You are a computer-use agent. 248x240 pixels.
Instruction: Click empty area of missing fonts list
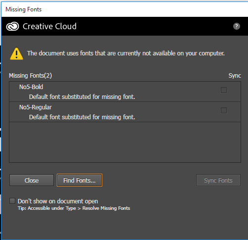125,142
